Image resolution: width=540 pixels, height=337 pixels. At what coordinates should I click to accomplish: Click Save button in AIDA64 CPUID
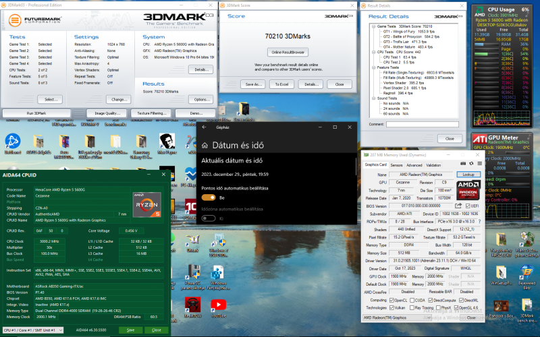[130, 330]
